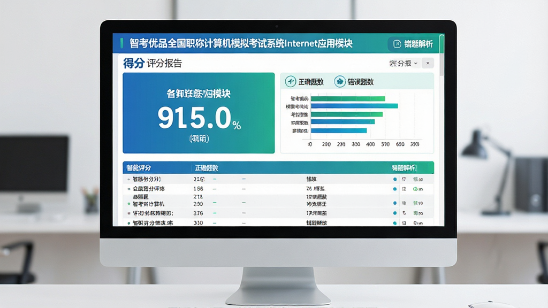Click the small square arrow button at top right

(x=428, y=63)
